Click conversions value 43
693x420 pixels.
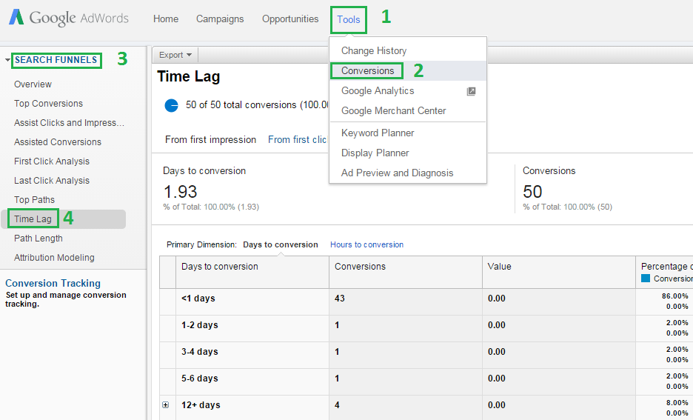[339, 299]
